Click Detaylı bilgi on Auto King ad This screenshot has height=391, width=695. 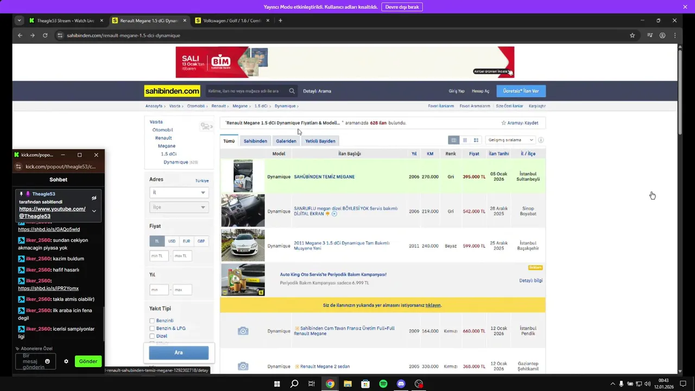(x=530, y=281)
